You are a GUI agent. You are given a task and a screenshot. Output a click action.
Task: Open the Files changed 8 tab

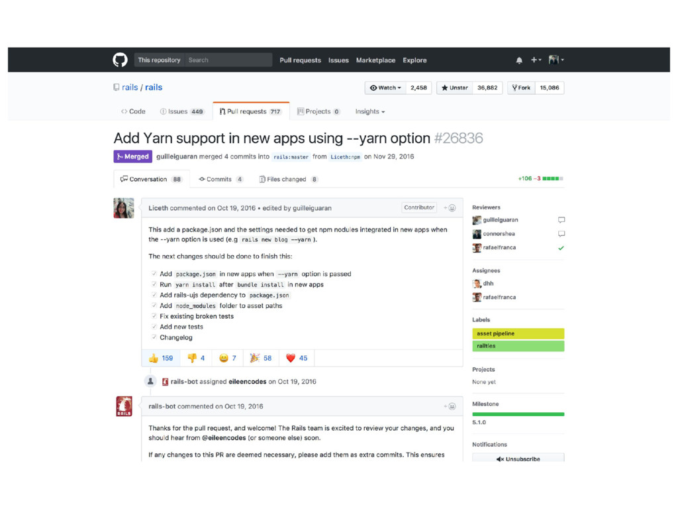[289, 179]
